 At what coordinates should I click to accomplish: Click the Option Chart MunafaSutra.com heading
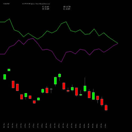tap(40, 4)
